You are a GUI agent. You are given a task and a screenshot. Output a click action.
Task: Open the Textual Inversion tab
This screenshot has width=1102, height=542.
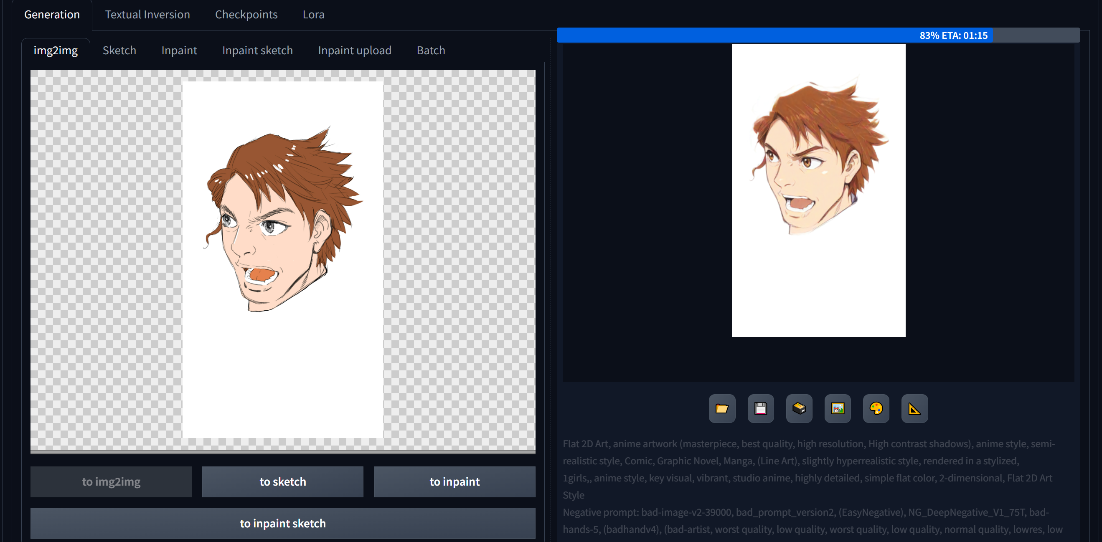pos(147,15)
